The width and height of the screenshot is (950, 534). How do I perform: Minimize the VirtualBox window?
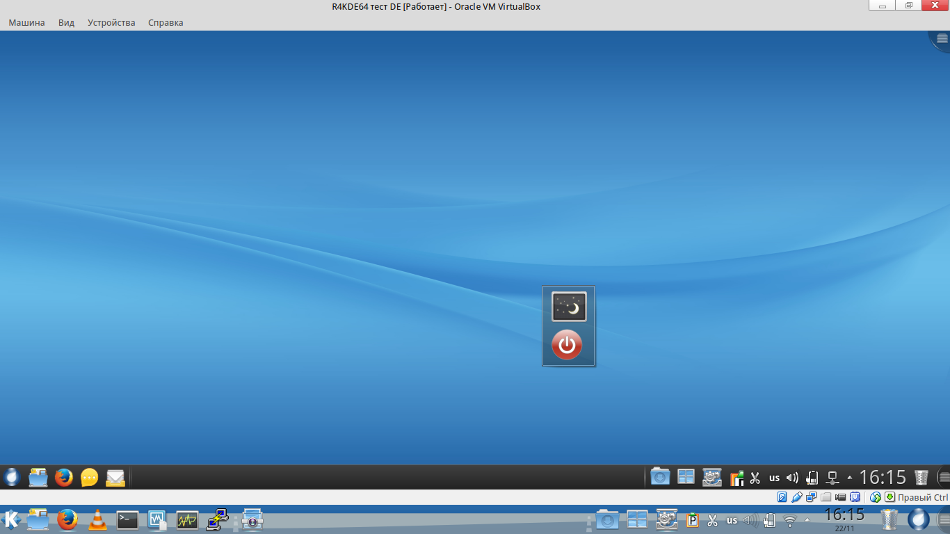click(x=883, y=6)
